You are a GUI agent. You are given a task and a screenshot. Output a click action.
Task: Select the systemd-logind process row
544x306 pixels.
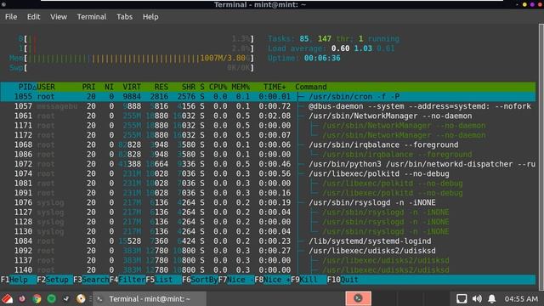pos(268,241)
